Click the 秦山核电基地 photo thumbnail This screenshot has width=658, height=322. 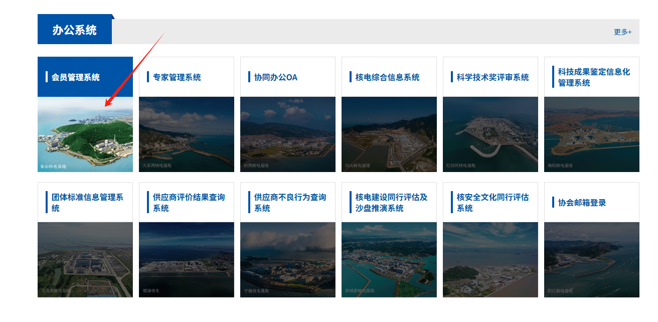pos(85,134)
